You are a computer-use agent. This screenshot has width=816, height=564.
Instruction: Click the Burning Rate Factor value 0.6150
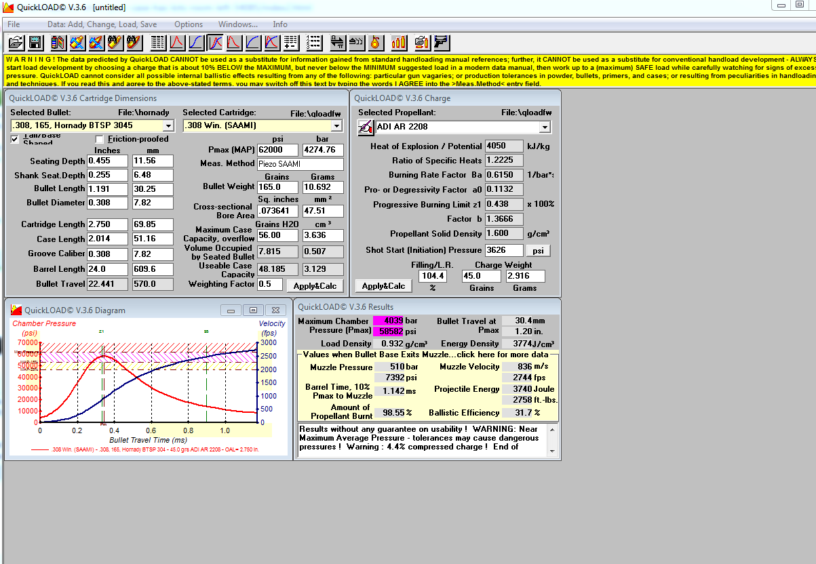[x=504, y=175]
